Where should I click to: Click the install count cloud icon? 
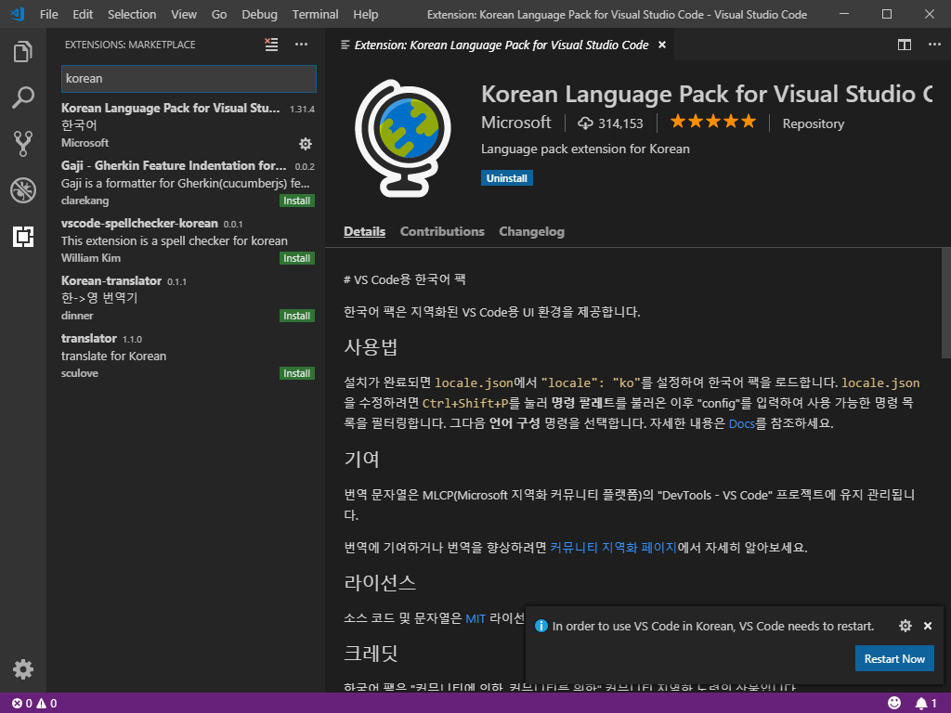click(x=585, y=123)
